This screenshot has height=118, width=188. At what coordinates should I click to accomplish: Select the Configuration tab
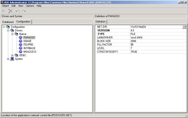click(x=23, y=22)
